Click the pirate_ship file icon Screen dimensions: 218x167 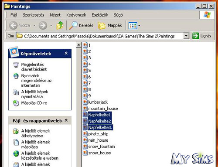(x=85, y=133)
